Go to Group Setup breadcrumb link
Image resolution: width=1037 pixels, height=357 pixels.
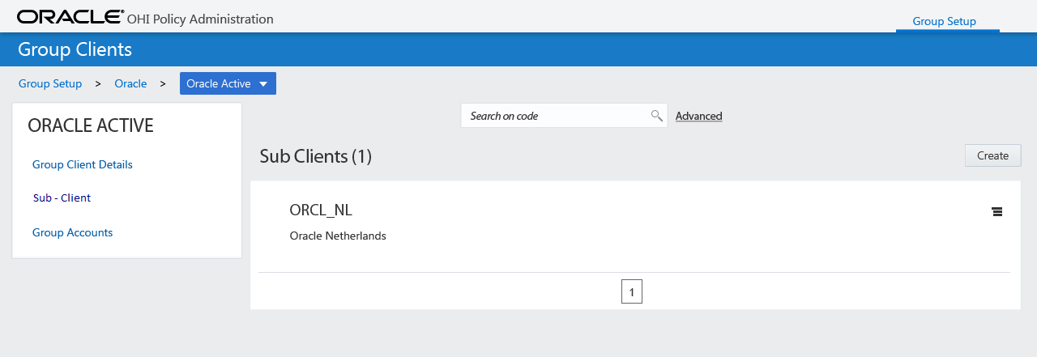(50, 83)
